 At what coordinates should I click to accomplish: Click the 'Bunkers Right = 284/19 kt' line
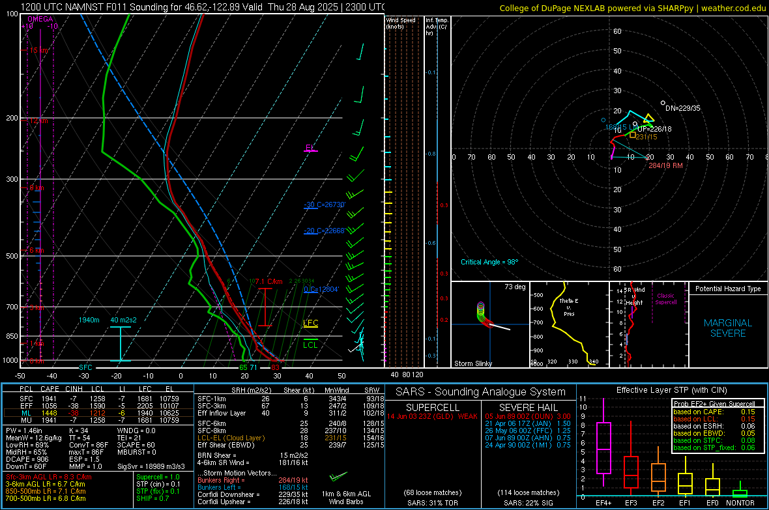click(x=253, y=480)
